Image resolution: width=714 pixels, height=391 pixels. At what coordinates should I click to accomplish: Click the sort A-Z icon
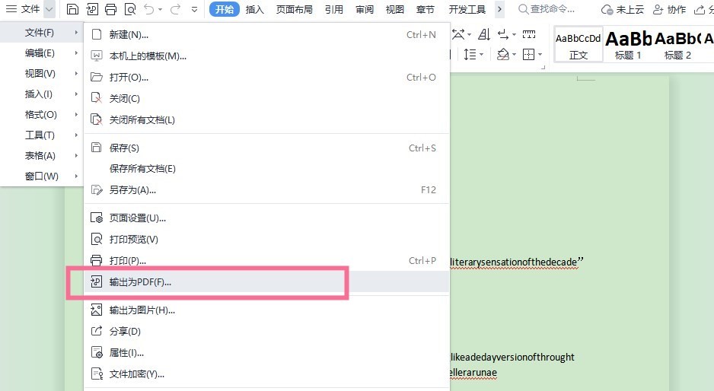coord(484,34)
